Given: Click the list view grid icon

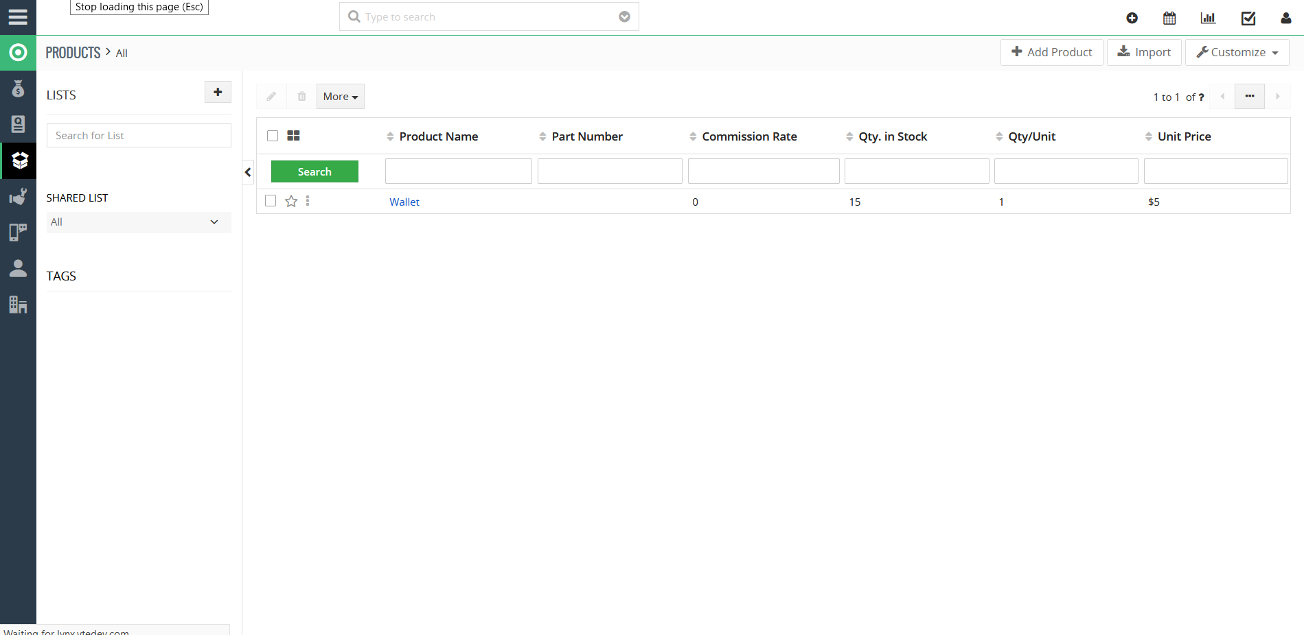Looking at the screenshot, I should click(293, 136).
